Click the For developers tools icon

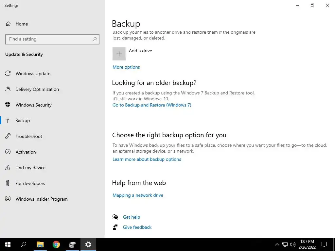[8, 183]
